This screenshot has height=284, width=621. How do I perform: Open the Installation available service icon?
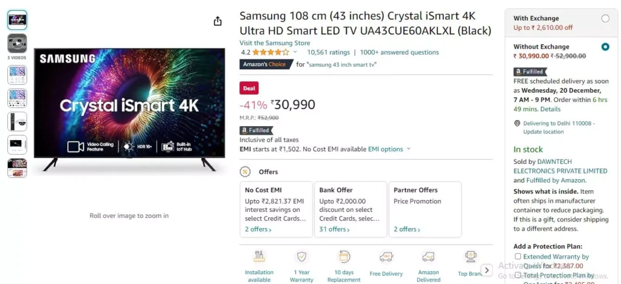point(259,257)
